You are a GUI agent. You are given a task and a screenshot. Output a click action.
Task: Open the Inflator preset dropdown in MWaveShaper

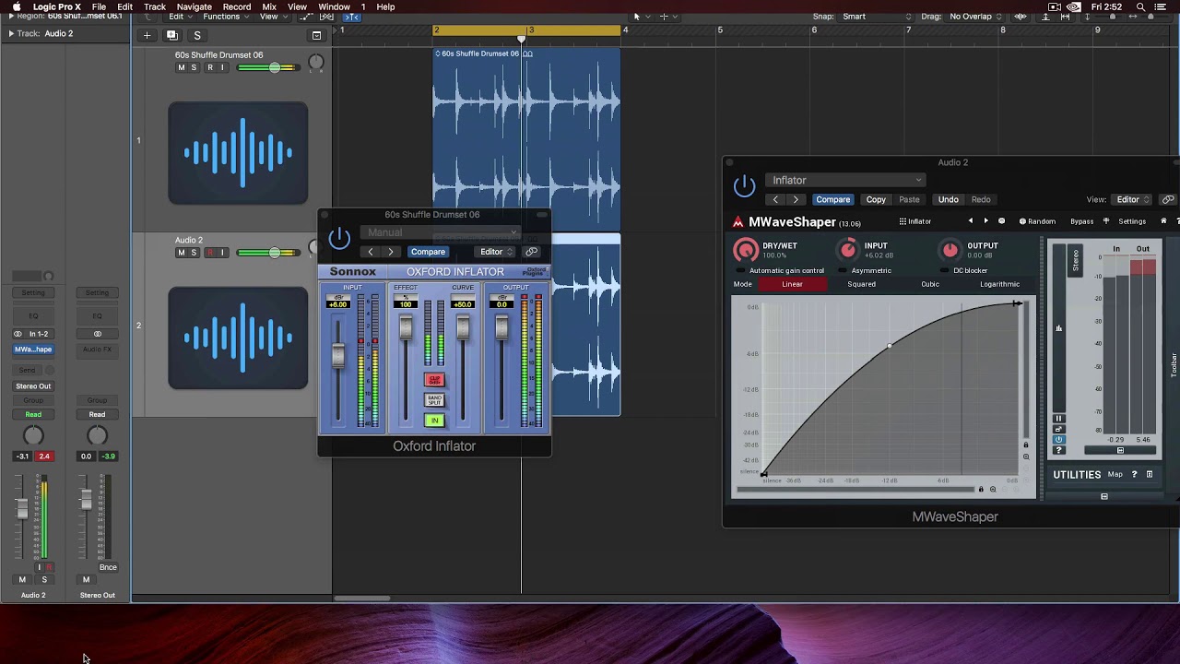(x=844, y=181)
